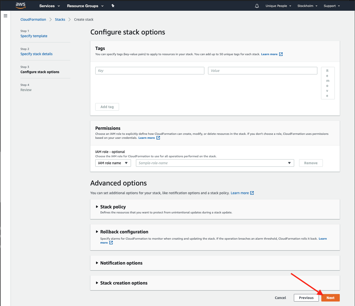Open the Unique People account menu
355x306 pixels.
278,6
